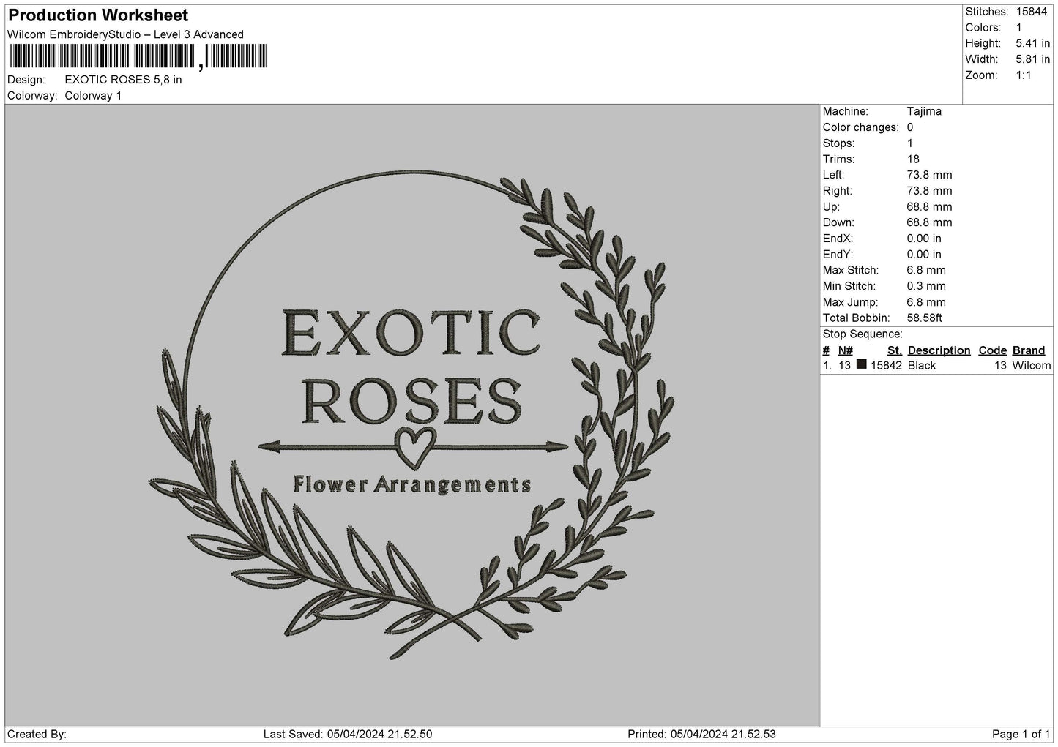
Task: Select the Machine value Tajima
Action: pyautogui.click(x=924, y=111)
